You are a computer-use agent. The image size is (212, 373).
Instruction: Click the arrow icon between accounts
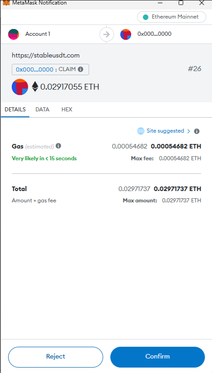click(107, 34)
